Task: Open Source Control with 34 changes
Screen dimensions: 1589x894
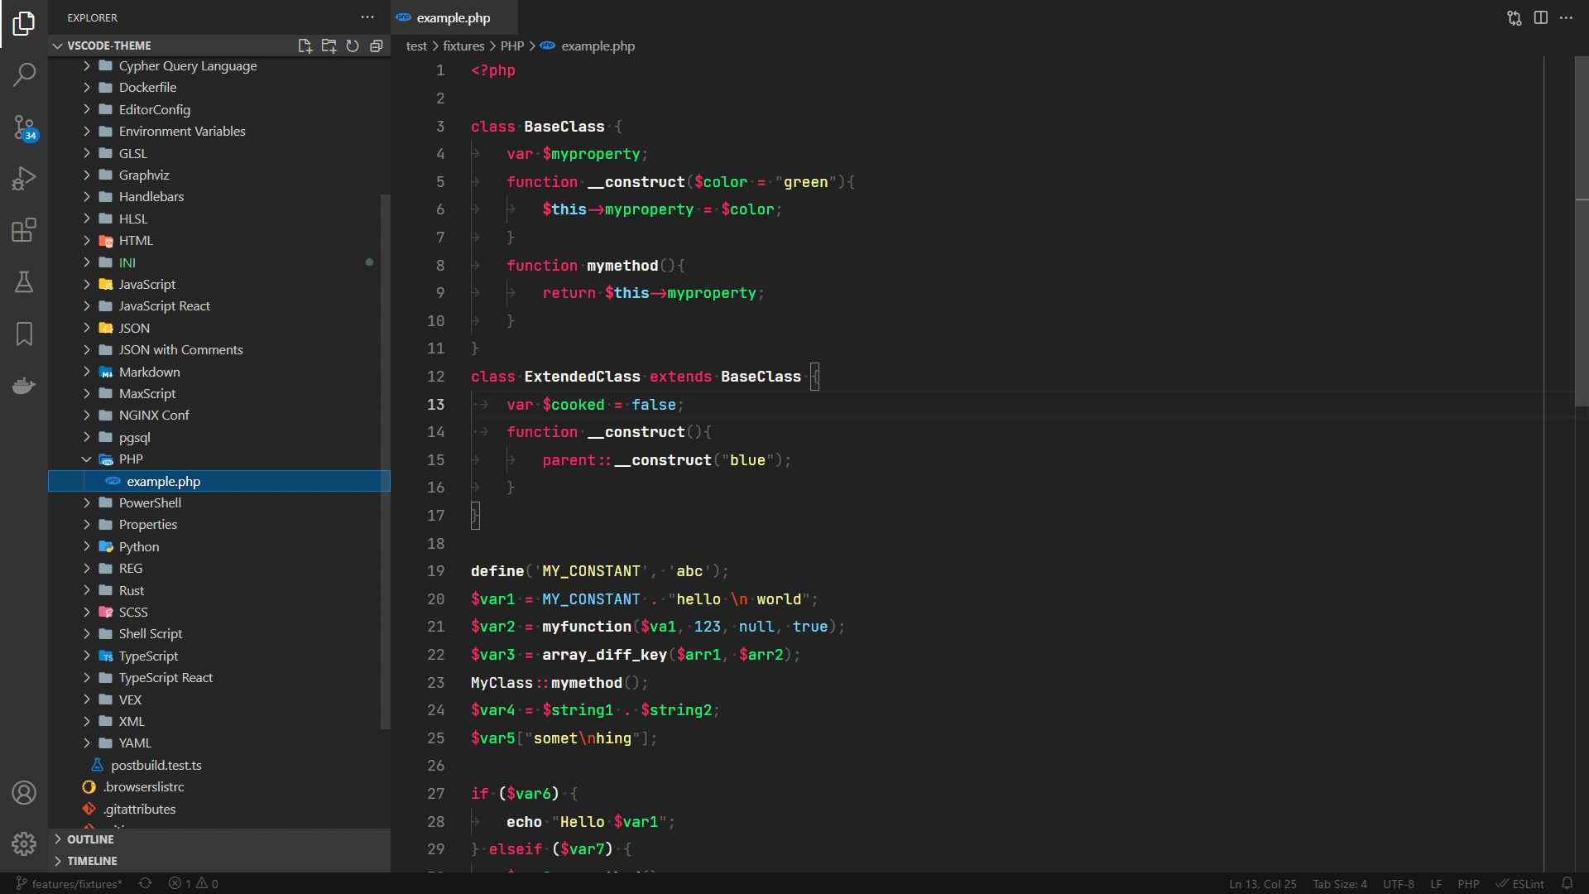Action: [x=24, y=127]
